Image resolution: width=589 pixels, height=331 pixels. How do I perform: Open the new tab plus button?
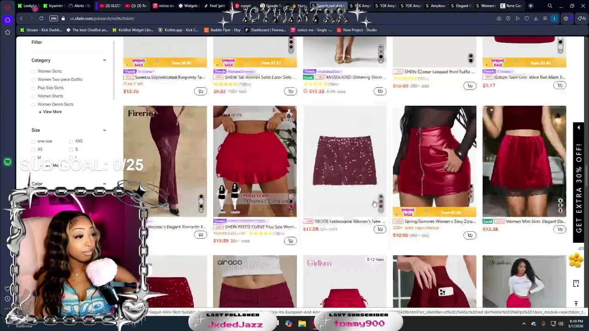[531, 6]
